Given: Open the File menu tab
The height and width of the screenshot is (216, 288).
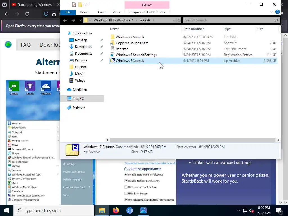Looking at the screenshot, I should [x=68, y=12].
